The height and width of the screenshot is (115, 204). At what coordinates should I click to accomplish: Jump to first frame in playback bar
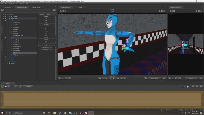point(100,78)
